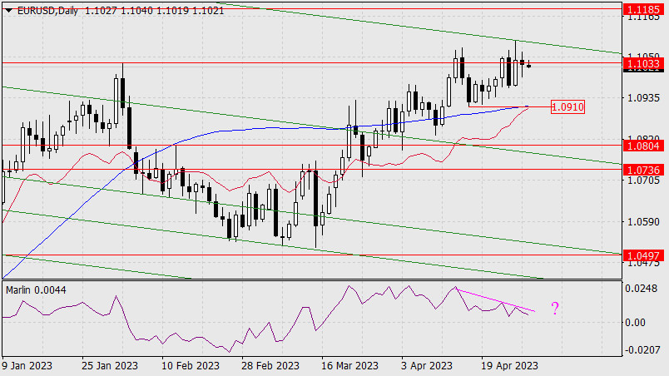
Task: Click the -0.0207 indicator scale value
Action: point(642,350)
